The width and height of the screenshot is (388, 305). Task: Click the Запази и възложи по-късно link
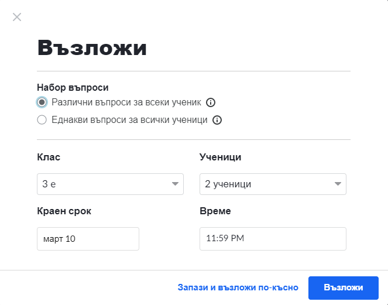(238, 287)
